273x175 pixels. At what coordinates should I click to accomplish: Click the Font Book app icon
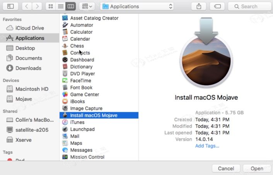point(65,87)
